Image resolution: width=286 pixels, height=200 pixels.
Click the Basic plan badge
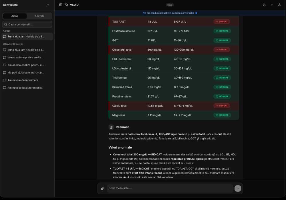point(170,5)
